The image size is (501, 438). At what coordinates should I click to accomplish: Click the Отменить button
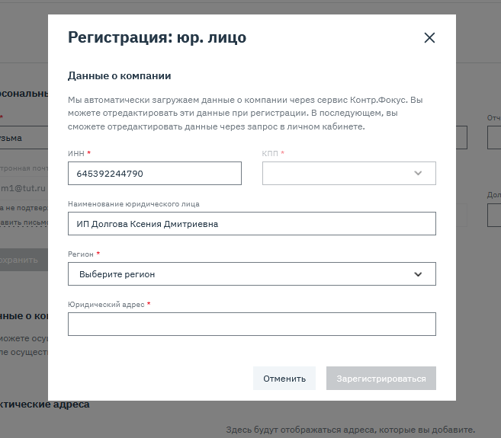(284, 379)
